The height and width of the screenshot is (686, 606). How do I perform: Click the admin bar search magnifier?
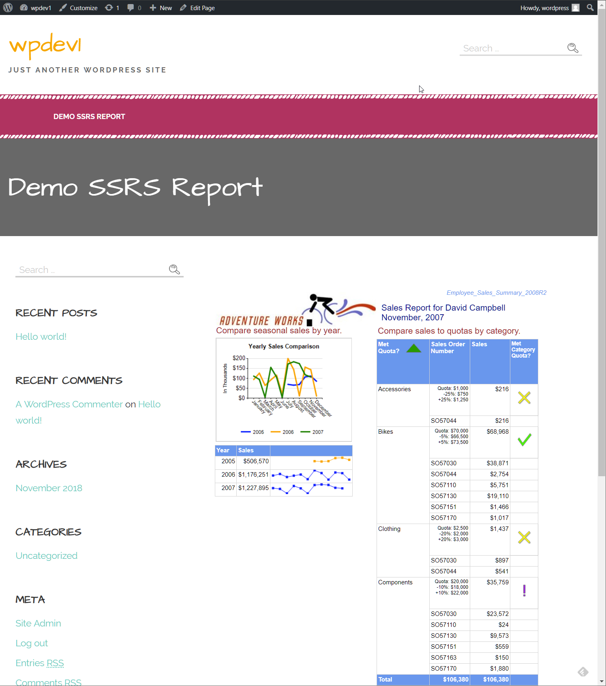click(x=590, y=8)
